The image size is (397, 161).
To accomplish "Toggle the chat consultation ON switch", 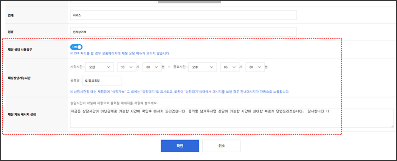I will pos(76,47).
